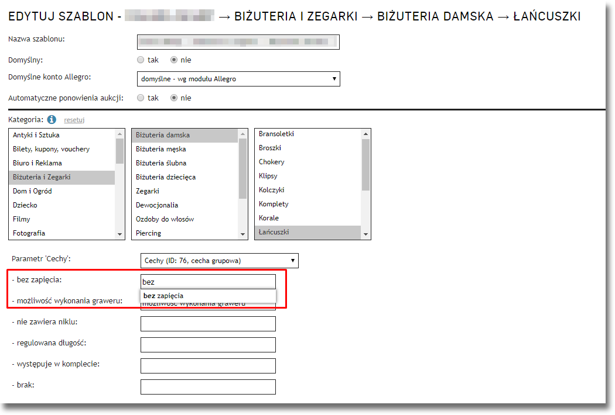Click scroll up arrow of third category list
Viewport: 615px width, 415px height.
point(366,134)
